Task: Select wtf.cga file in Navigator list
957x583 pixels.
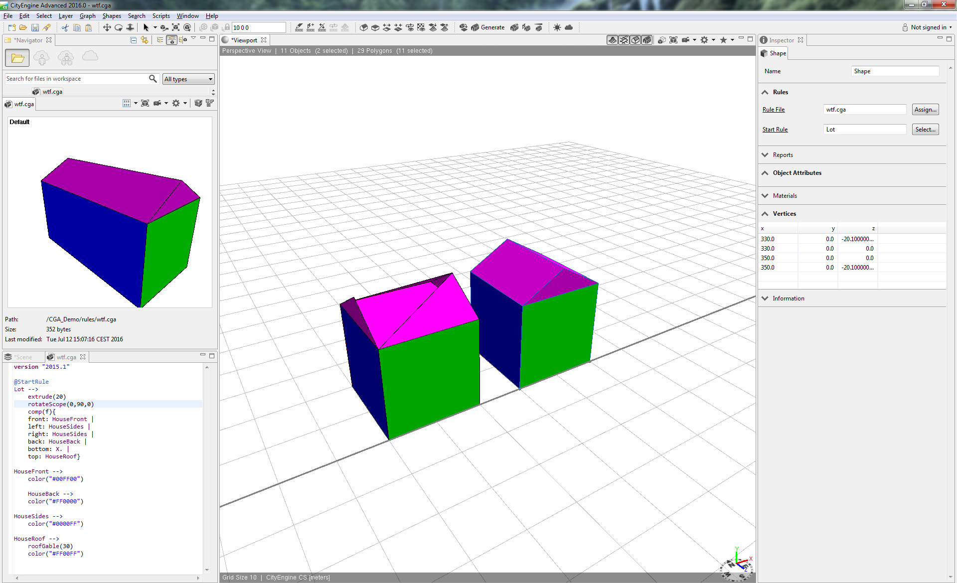Action: [48, 92]
